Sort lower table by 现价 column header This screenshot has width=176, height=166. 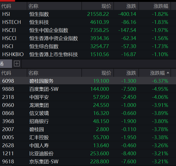click(x=106, y=73)
